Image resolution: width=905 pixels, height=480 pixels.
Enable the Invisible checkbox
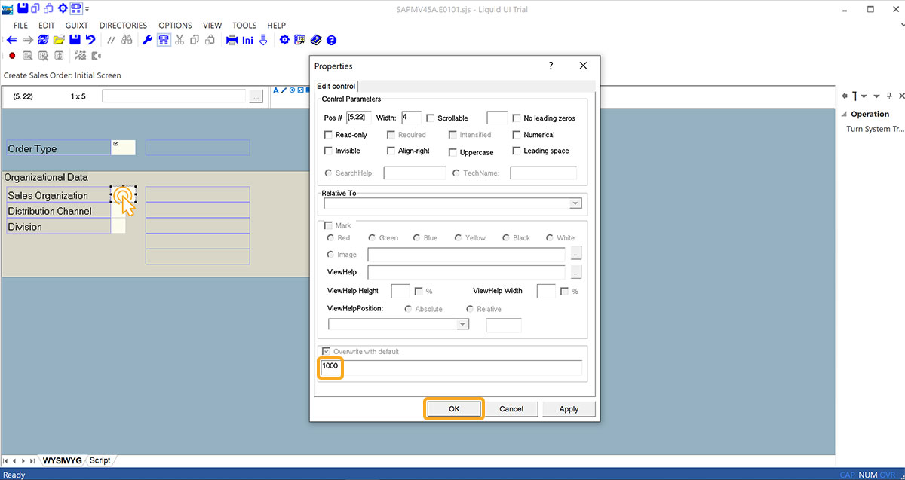(x=328, y=151)
